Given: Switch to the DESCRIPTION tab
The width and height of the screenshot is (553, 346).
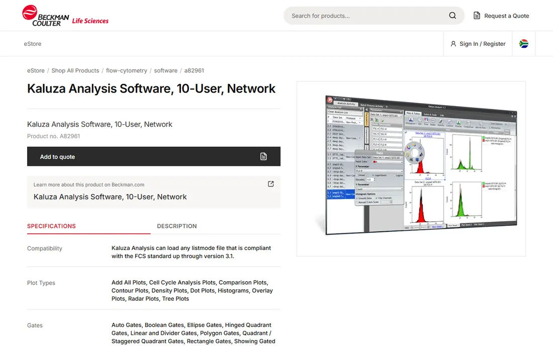Looking at the screenshot, I should pos(176,226).
